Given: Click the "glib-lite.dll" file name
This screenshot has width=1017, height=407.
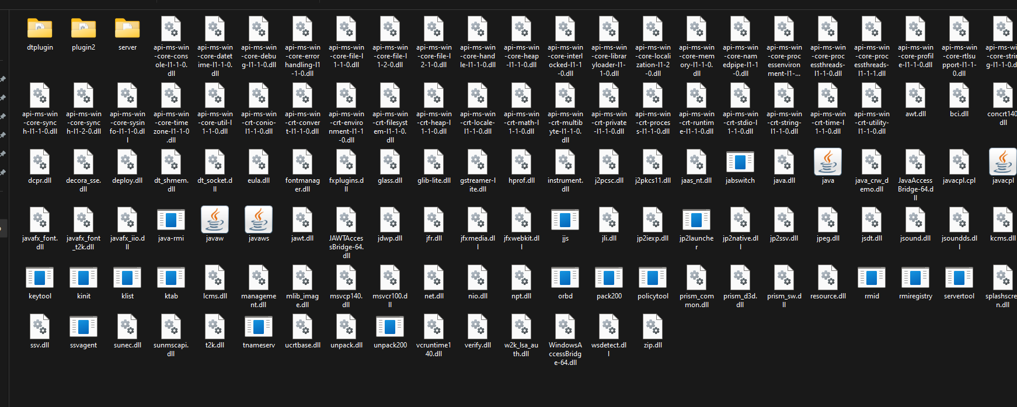Looking at the screenshot, I should click(x=434, y=180).
